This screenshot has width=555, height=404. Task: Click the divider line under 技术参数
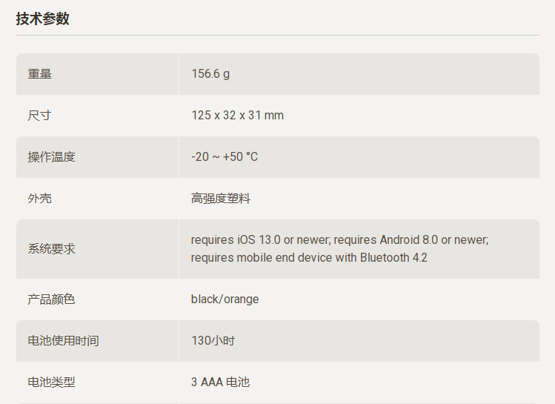277,35
